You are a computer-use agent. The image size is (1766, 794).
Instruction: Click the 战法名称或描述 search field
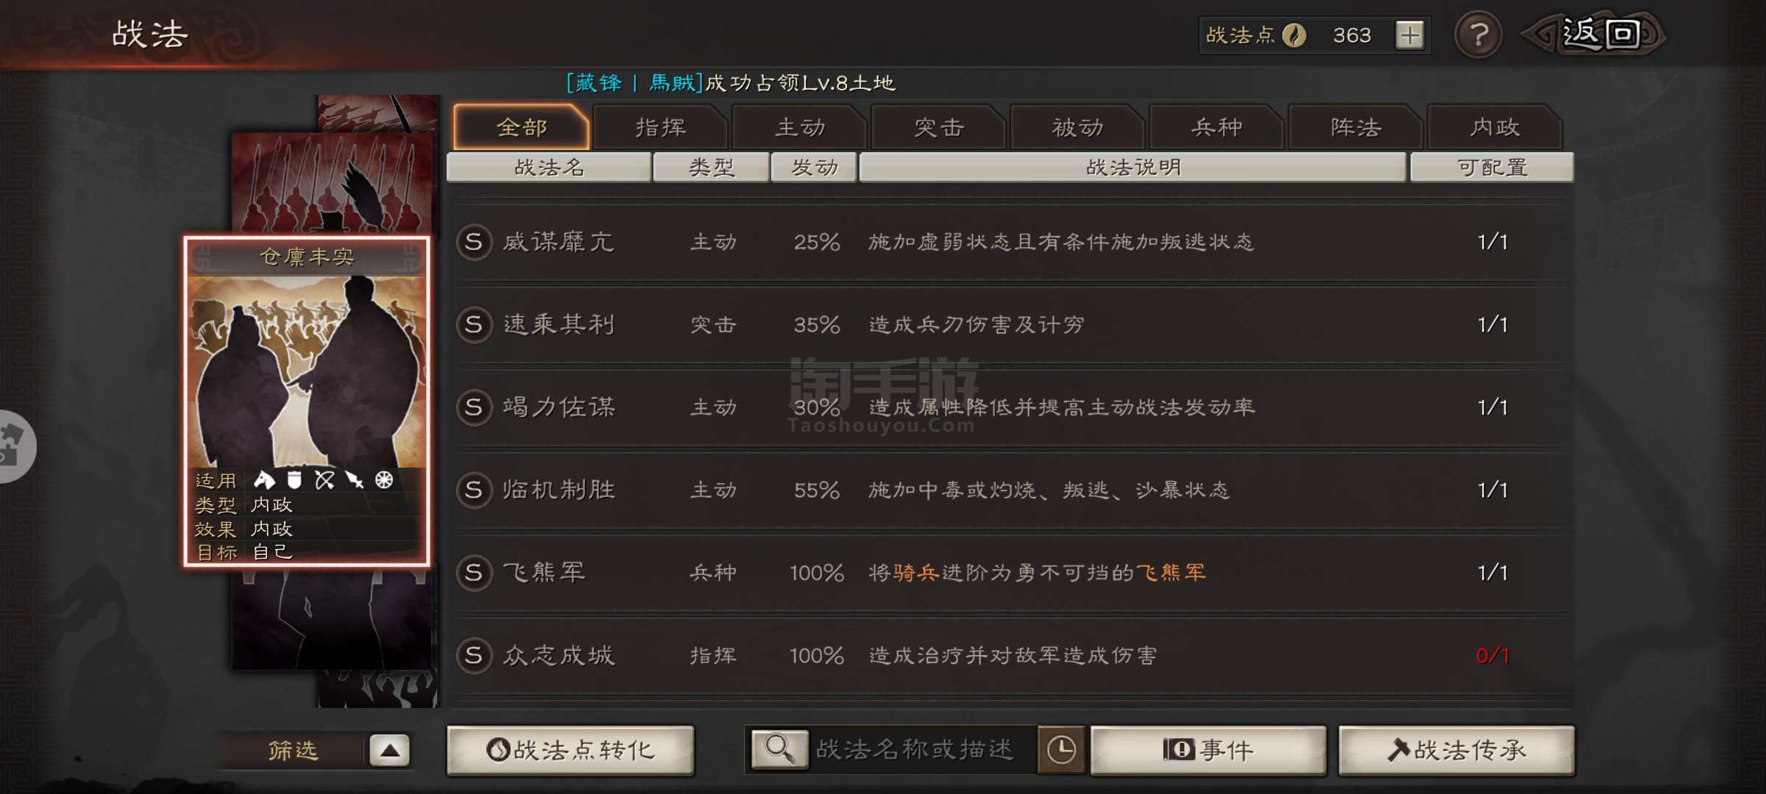(x=923, y=750)
